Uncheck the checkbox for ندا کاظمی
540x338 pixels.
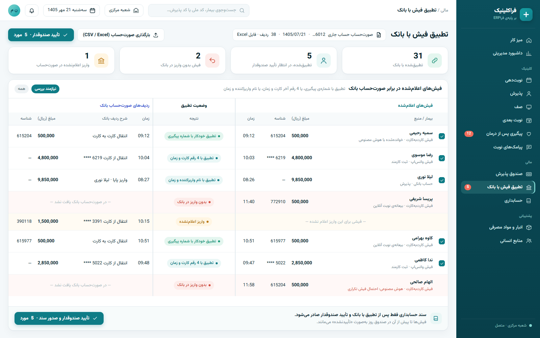(x=442, y=263)
